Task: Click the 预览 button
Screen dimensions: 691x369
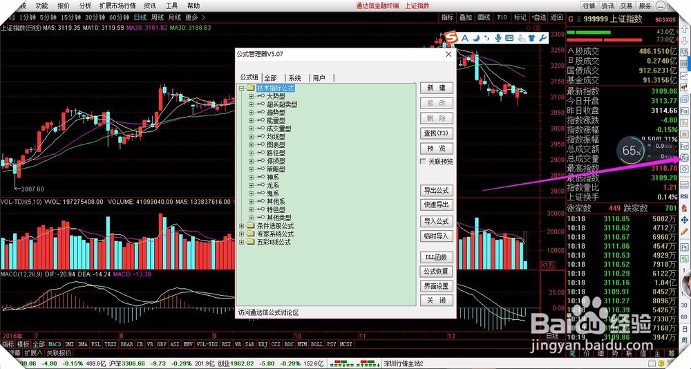Action: (436, 148)
